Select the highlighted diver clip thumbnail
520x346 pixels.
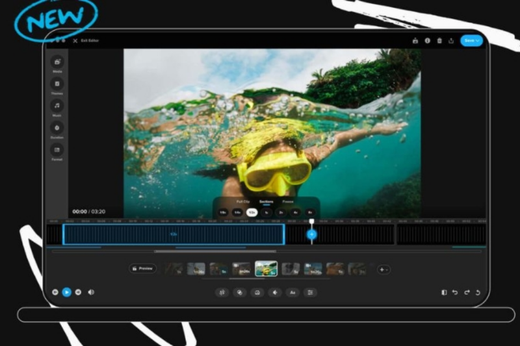[266, 269]
